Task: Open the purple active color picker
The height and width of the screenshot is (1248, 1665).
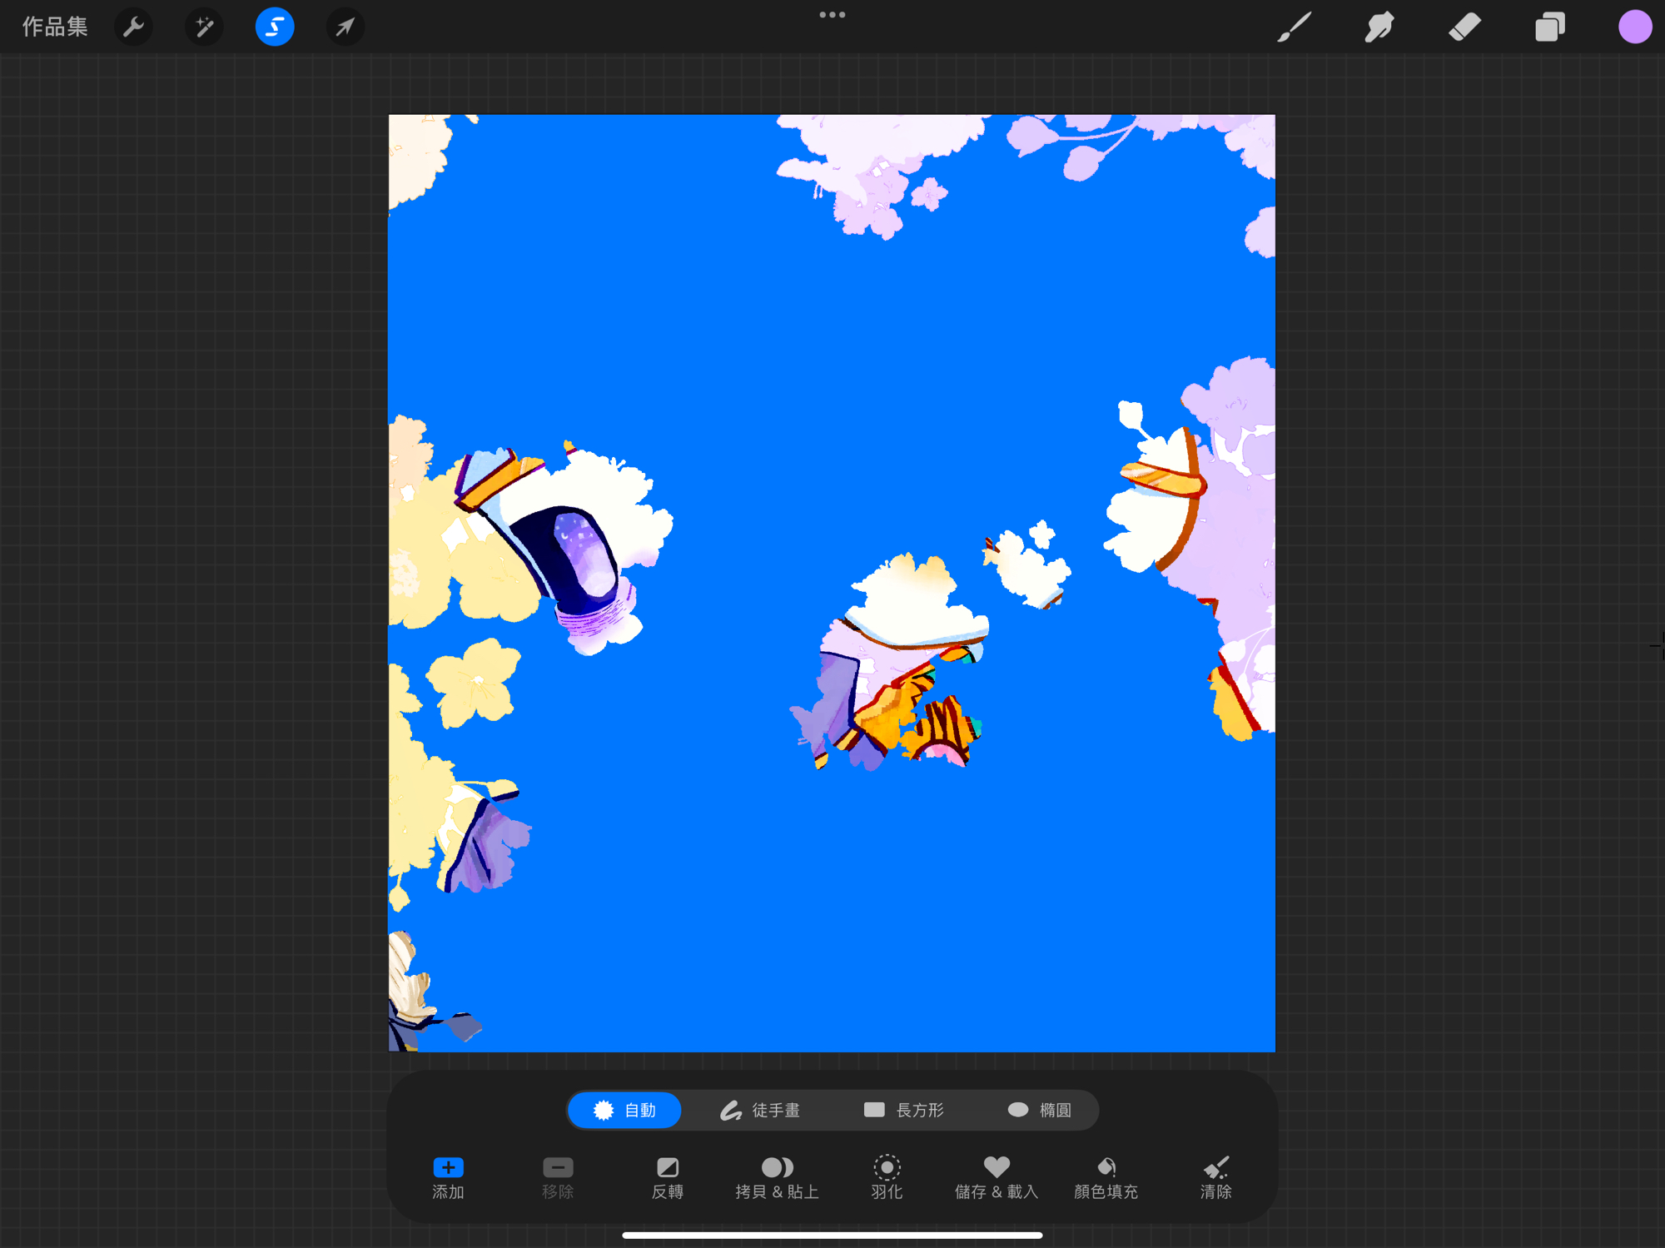Action: pos(1634,27)
